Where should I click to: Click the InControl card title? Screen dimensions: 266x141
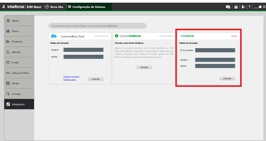point(187,36)
